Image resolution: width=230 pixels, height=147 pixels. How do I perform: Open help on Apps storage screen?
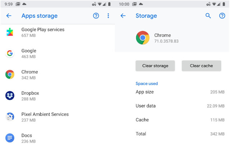(x=96, y=16)
